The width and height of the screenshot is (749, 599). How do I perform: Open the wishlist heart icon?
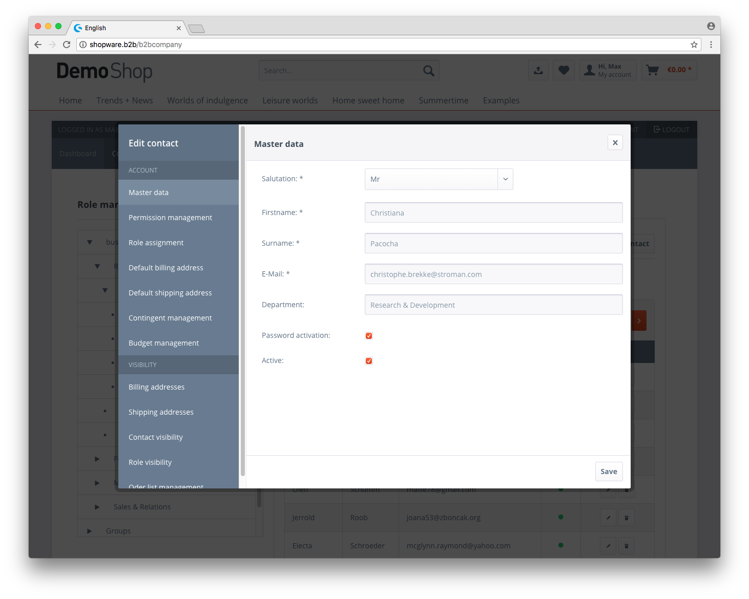[564, 70]
